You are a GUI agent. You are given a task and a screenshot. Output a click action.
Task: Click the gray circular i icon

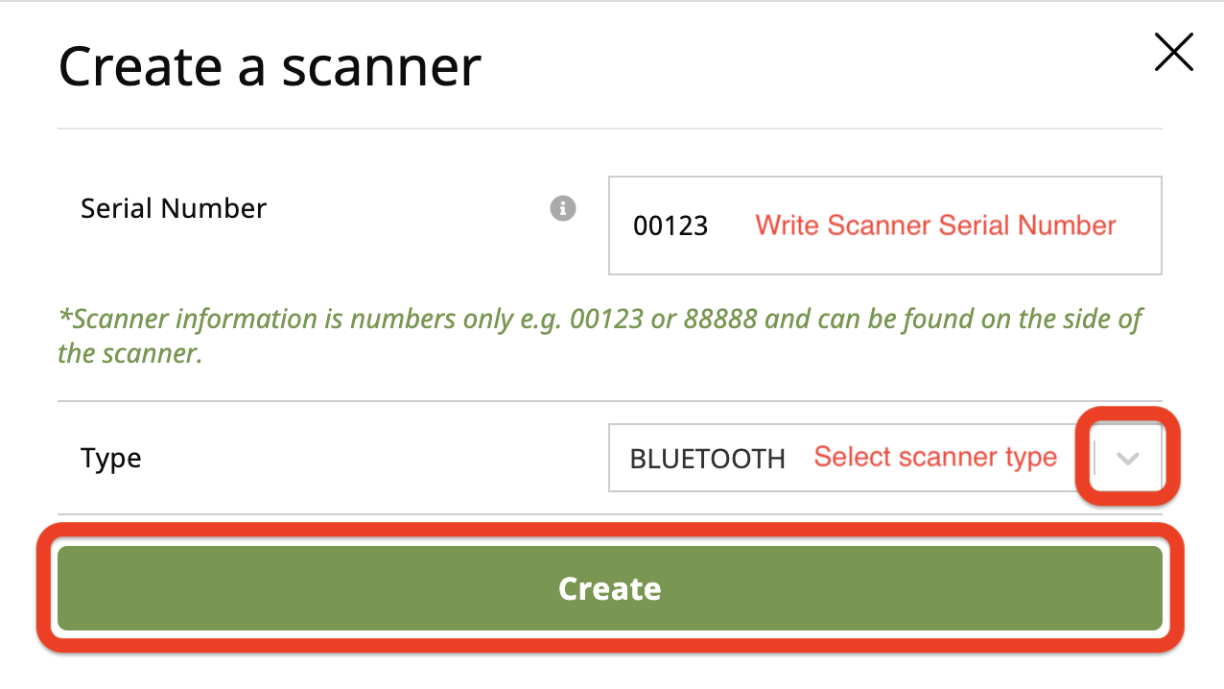563,208
